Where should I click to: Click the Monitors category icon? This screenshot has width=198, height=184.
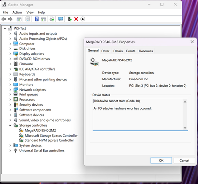coord(16,84)
